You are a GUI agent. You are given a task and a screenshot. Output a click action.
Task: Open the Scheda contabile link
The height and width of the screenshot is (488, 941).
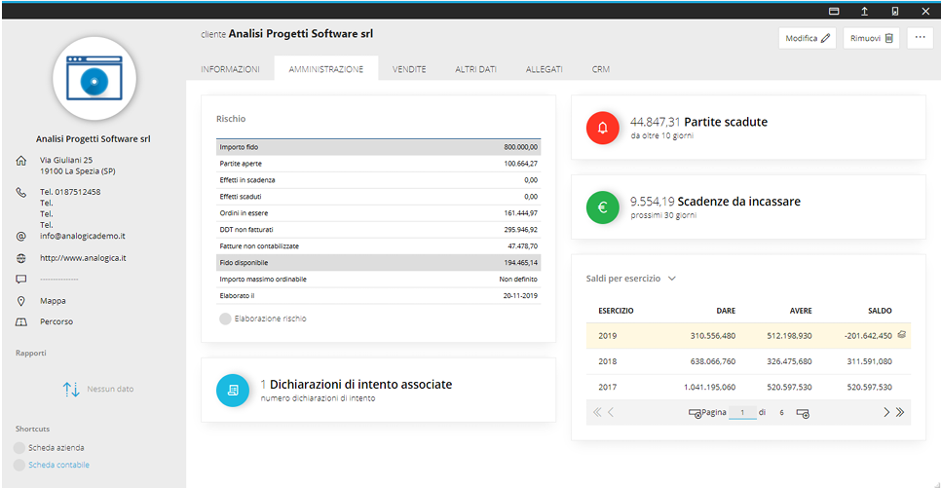point(58,466)
